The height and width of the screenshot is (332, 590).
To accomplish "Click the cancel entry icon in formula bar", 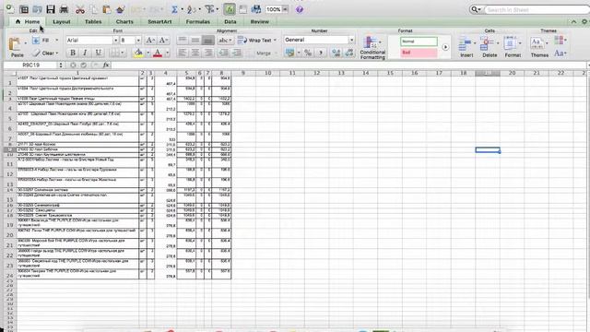I will (x=74, y=65).
